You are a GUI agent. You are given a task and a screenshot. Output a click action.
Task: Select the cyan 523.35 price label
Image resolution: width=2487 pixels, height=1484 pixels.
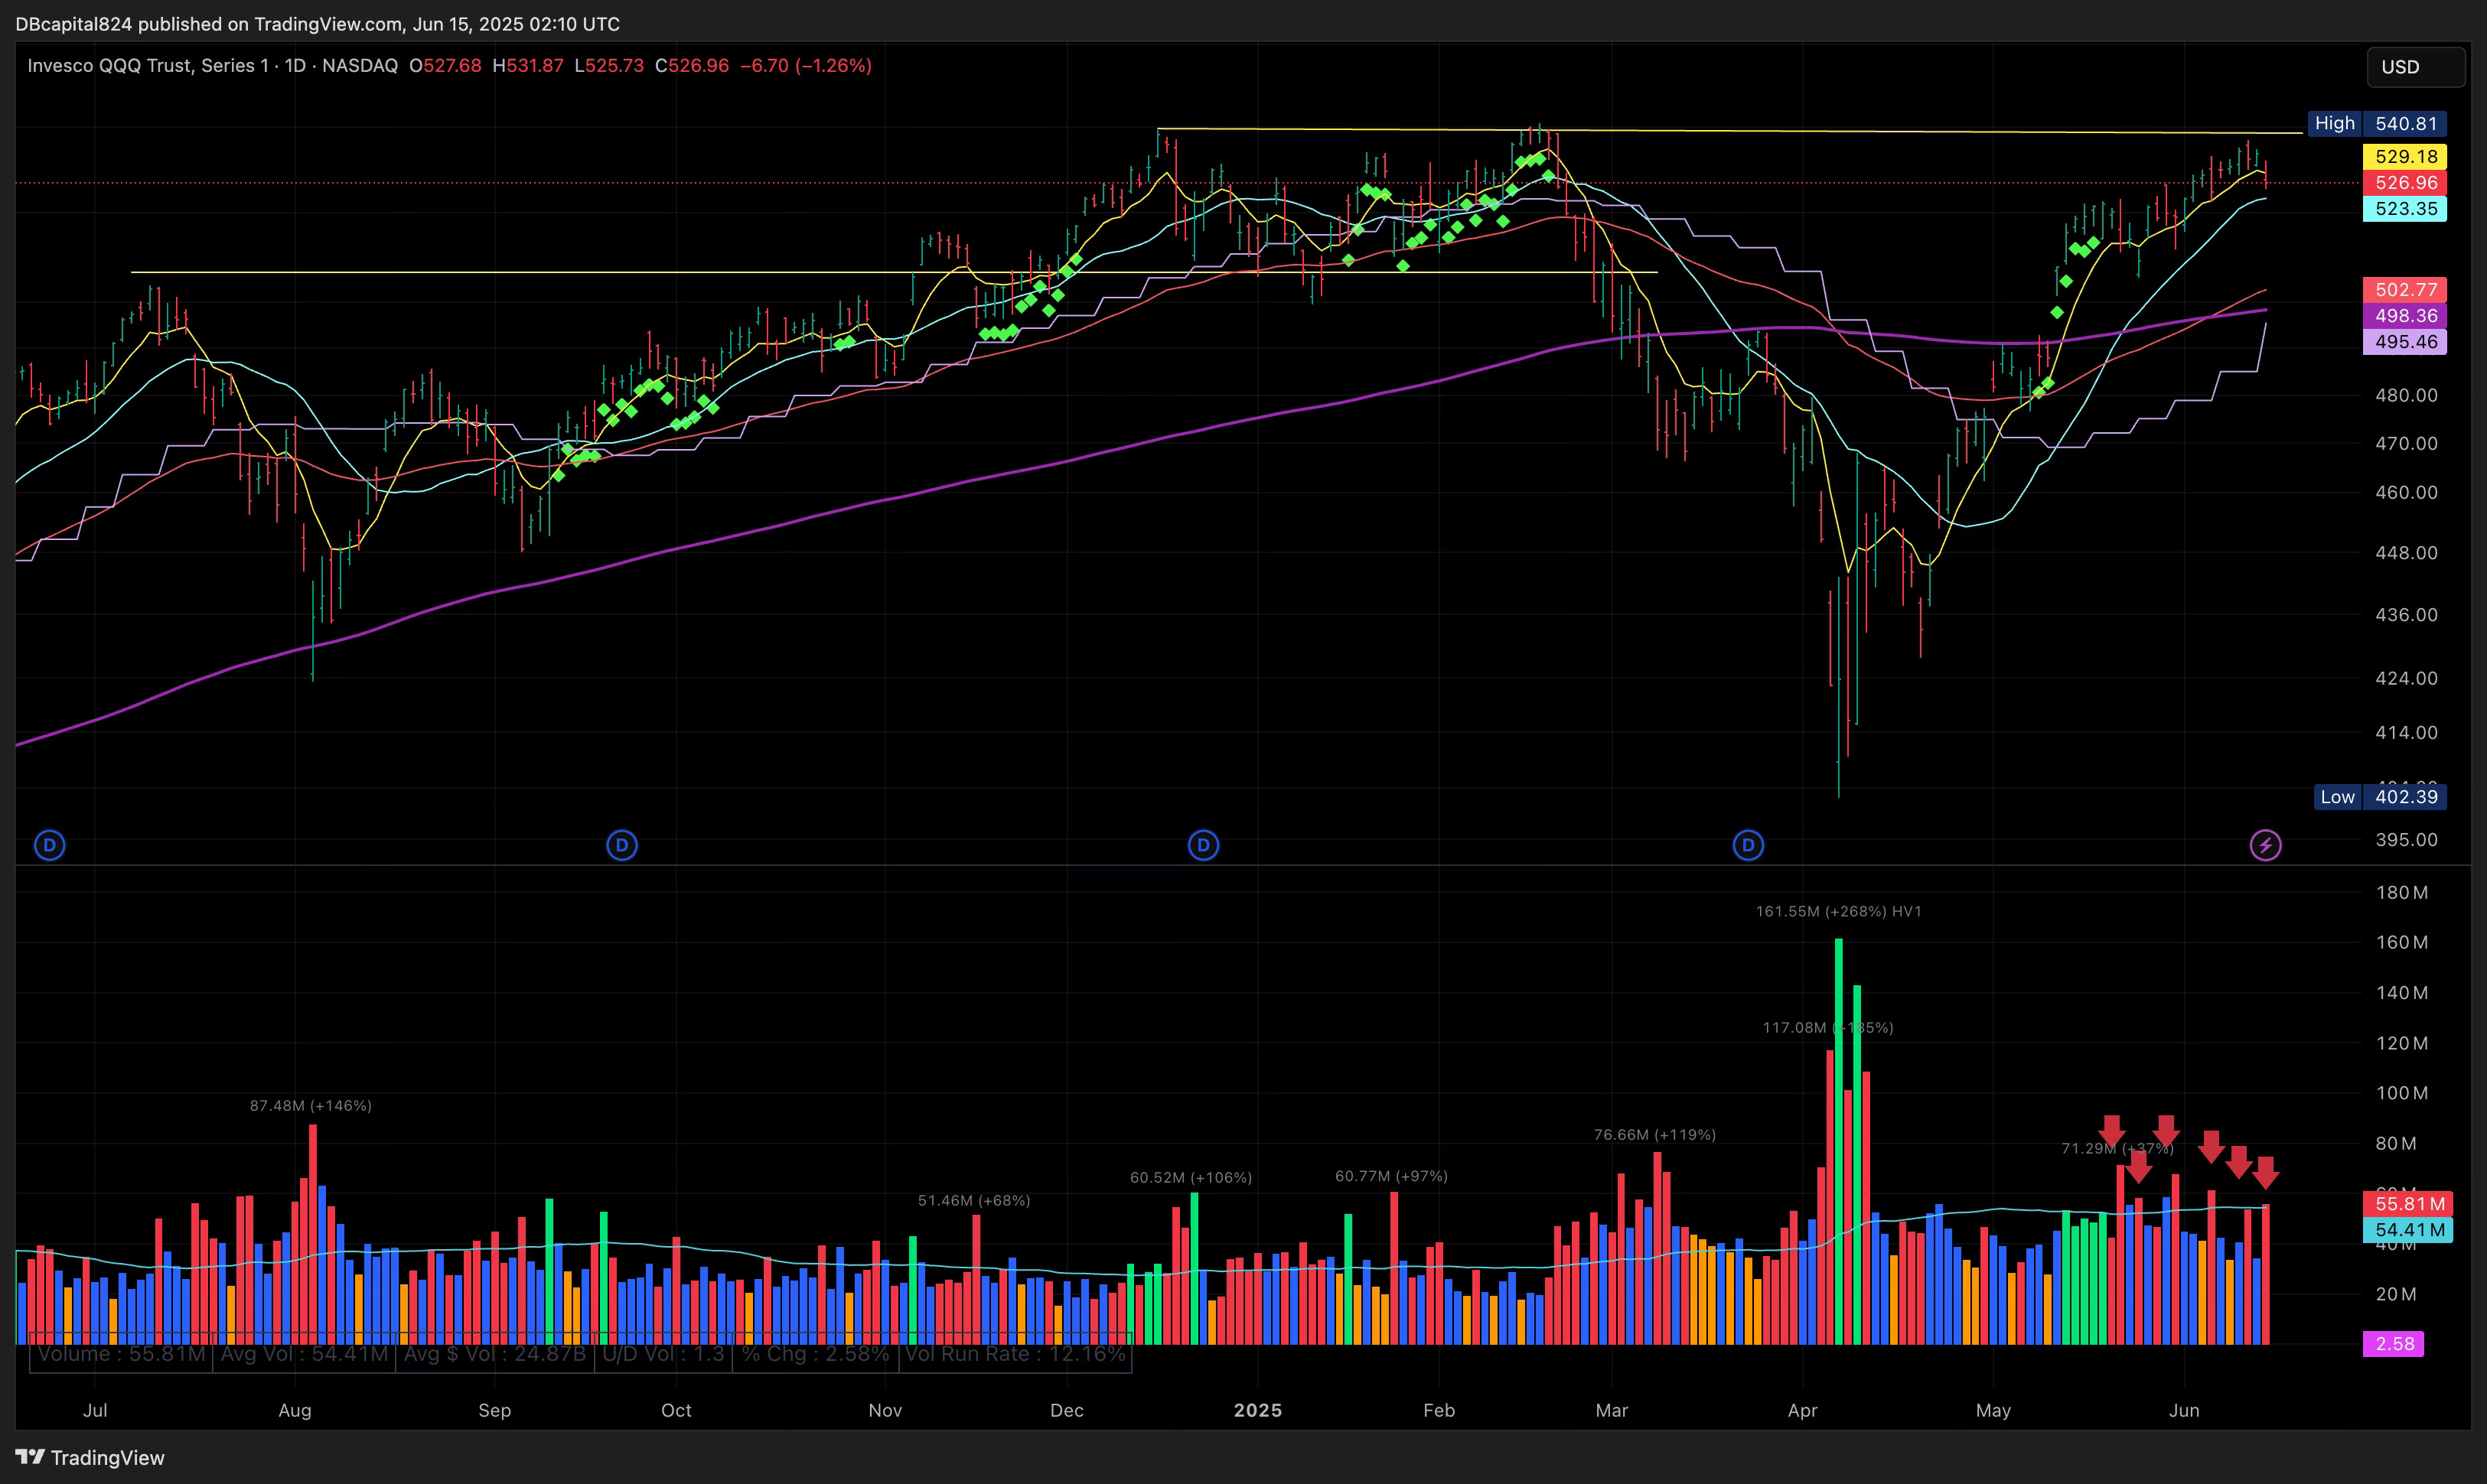coord(2405,208)
